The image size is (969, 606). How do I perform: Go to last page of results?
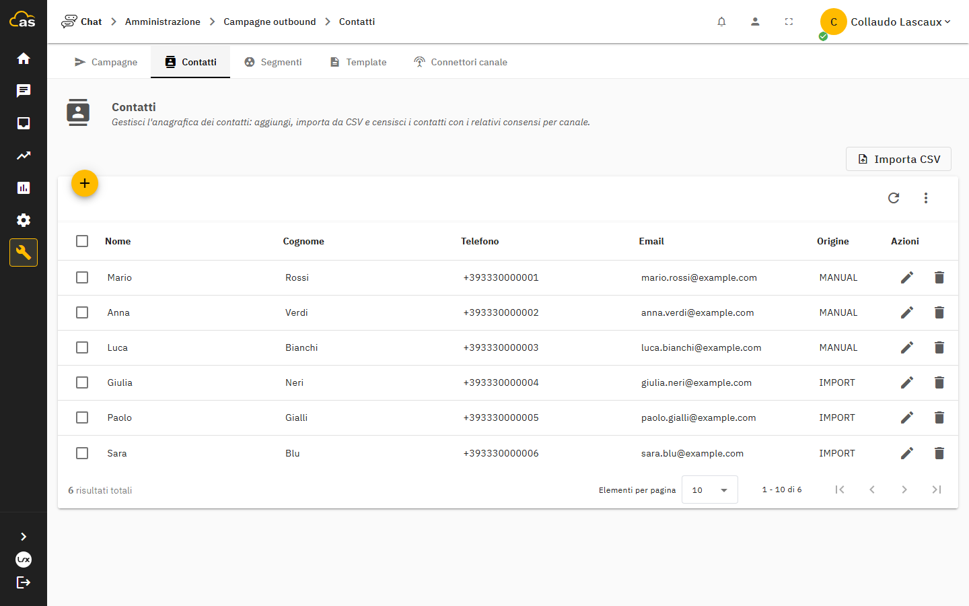(x=937, y=490)
